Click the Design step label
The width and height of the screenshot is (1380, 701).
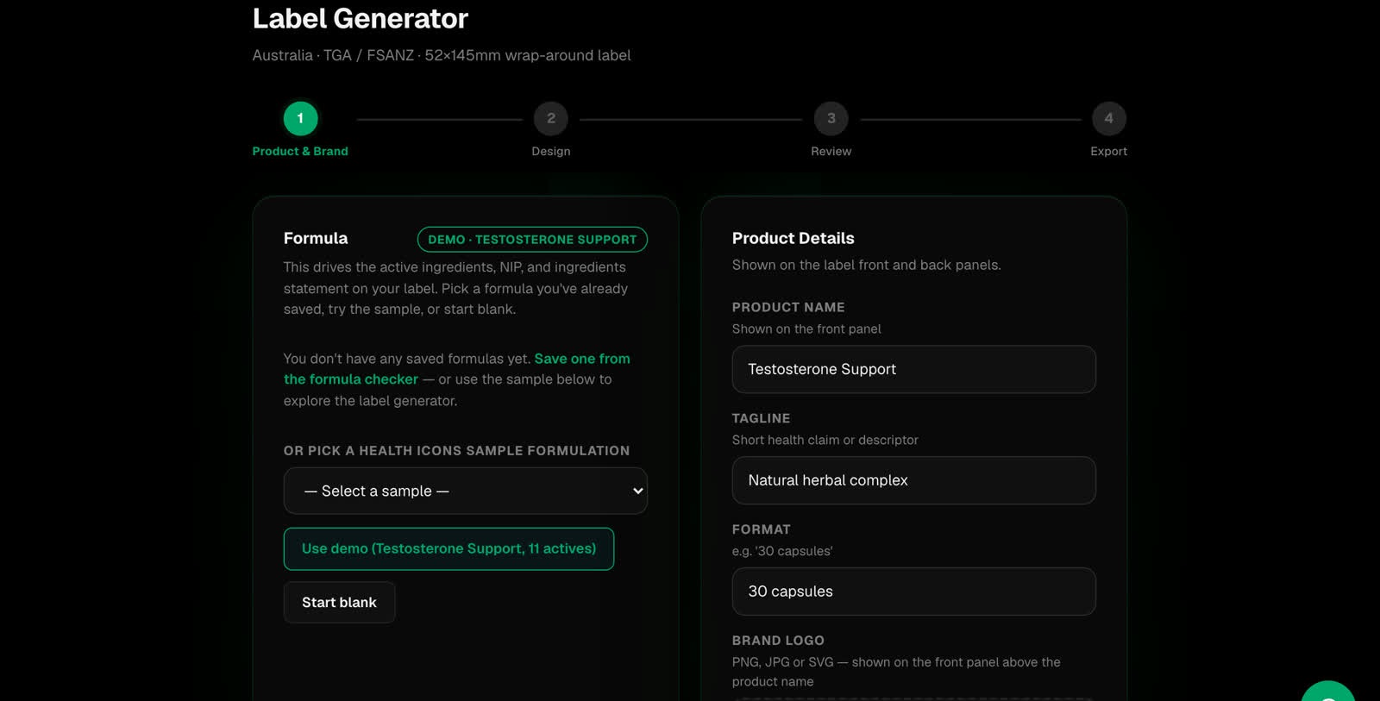click(x=551, y=151)
